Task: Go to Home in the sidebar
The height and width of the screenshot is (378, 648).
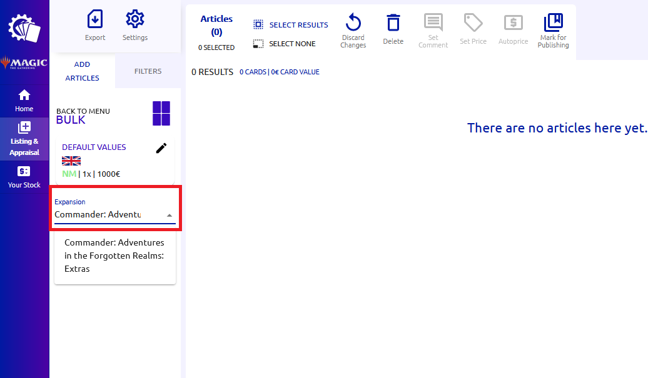Action: pos(24,101)
